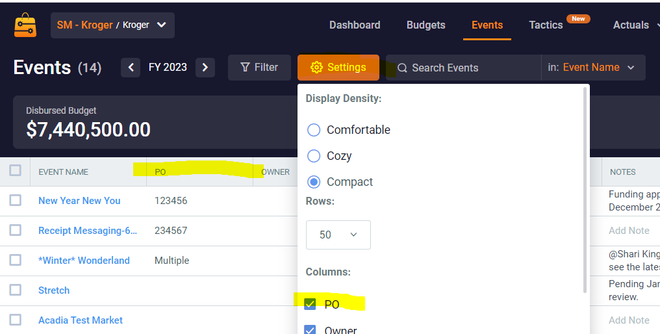This screenshot has width=660, height=334.
Task: Click the FY 2023 label
Action: pyautogui.click(x=168, y=68)
